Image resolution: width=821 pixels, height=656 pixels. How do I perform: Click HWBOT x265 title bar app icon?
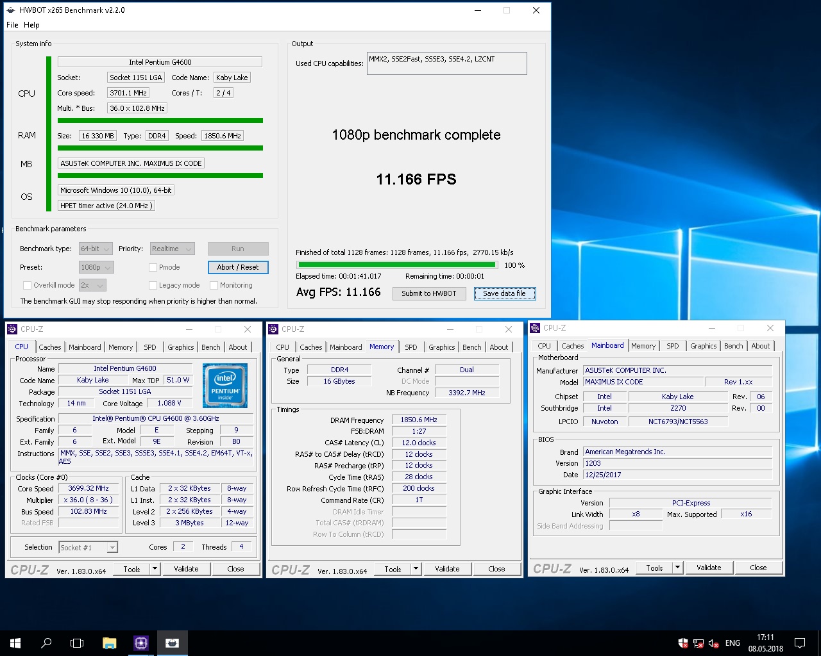click(x=11, y=10)
